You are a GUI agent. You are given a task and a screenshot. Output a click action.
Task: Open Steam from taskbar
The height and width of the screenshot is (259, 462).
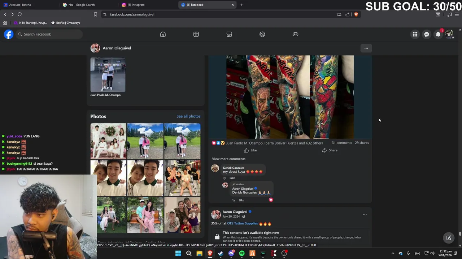point(221,253)
